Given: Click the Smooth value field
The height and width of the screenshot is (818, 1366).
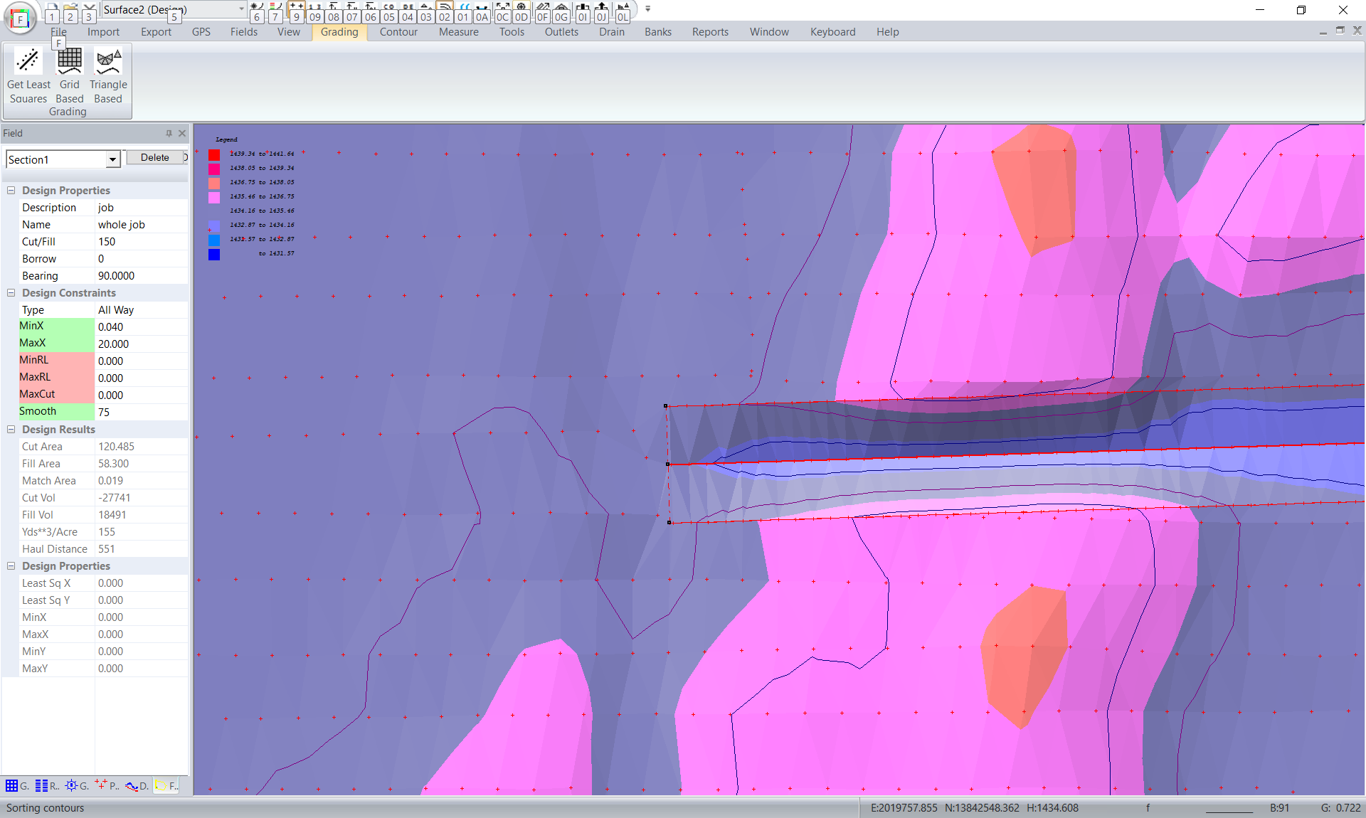Looking at the screenshot, I should (141, 413).
